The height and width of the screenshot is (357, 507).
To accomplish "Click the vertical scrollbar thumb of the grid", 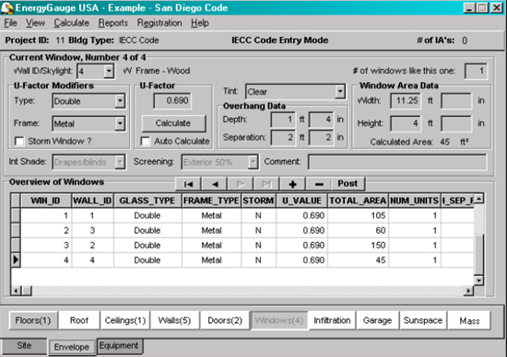I will point(478,255).
